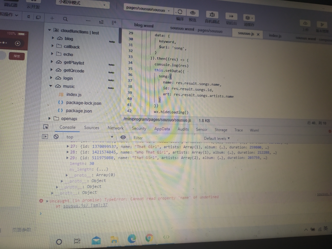Click the preview eye icon in toolbar
The height and width of the screenshot is (249, 332).
193,13
